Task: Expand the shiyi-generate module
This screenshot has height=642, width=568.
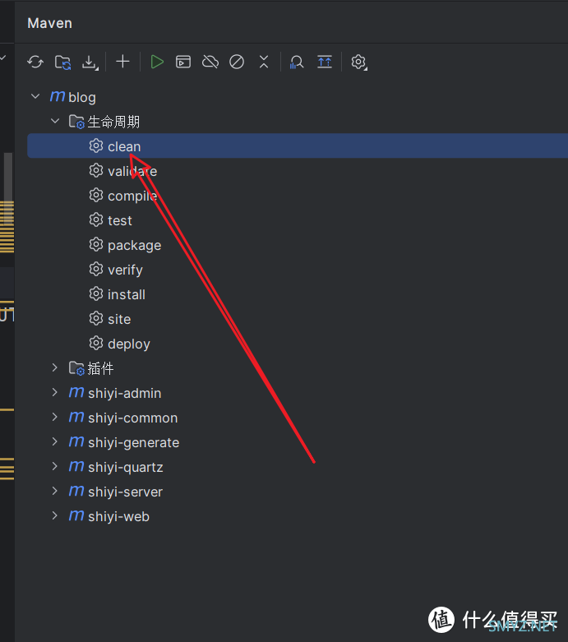Action: 55,441
